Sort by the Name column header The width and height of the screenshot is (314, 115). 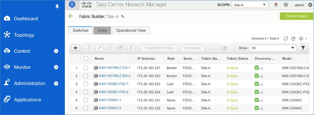click(99, 58)
